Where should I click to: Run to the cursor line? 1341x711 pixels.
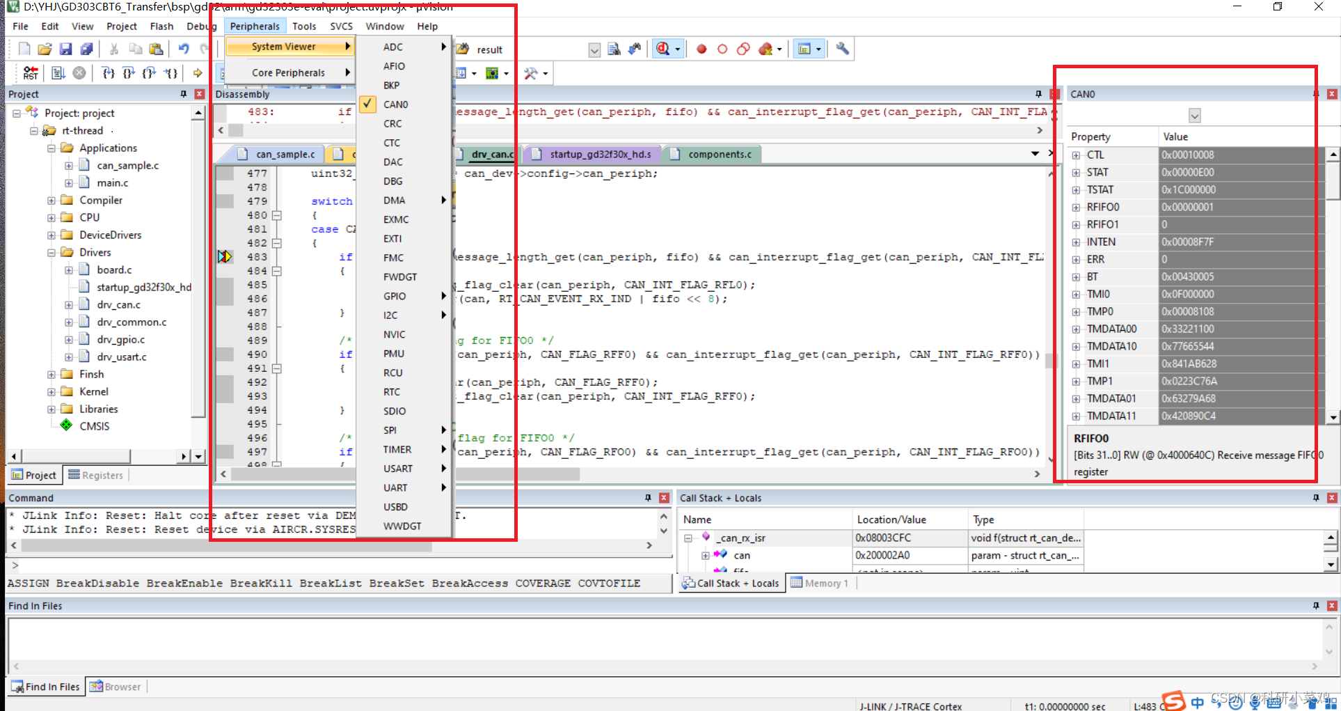click(x=171, y=73)
